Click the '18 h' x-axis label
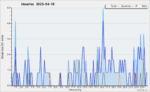 click(113, 87)
